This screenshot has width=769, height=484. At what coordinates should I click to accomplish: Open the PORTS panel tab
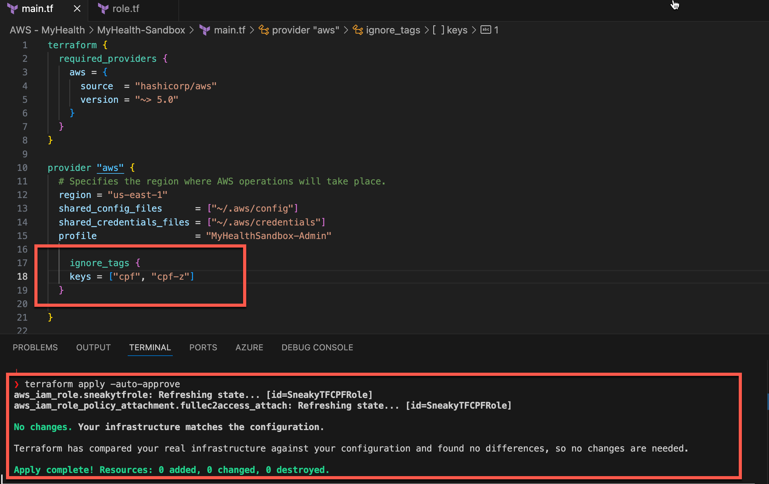[x=203, y=347]
